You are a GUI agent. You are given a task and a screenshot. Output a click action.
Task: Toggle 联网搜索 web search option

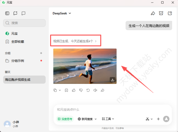87,119
